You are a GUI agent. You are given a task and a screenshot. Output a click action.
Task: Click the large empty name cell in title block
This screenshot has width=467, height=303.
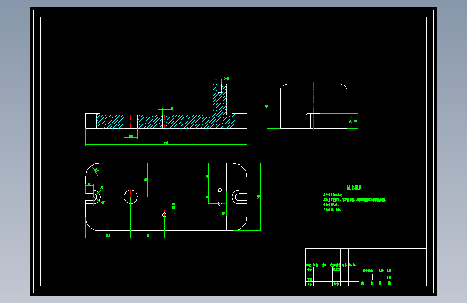(376, 258)
